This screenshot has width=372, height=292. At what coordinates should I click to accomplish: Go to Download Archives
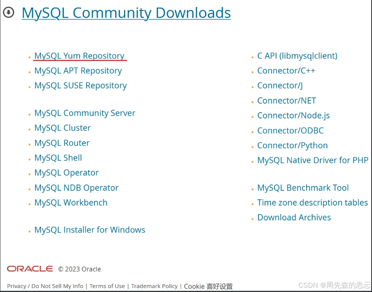[x=294, y=218]
